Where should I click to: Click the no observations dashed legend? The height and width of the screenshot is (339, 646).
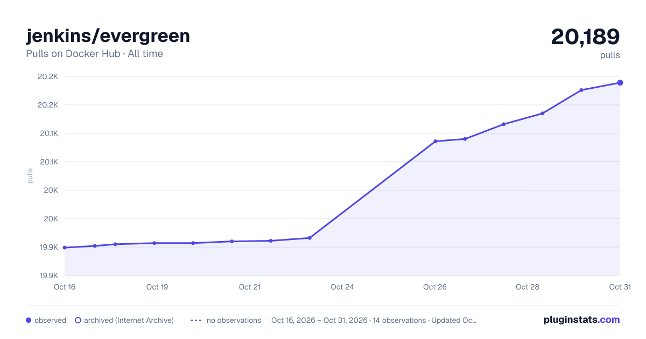click(x=196, y=320)
